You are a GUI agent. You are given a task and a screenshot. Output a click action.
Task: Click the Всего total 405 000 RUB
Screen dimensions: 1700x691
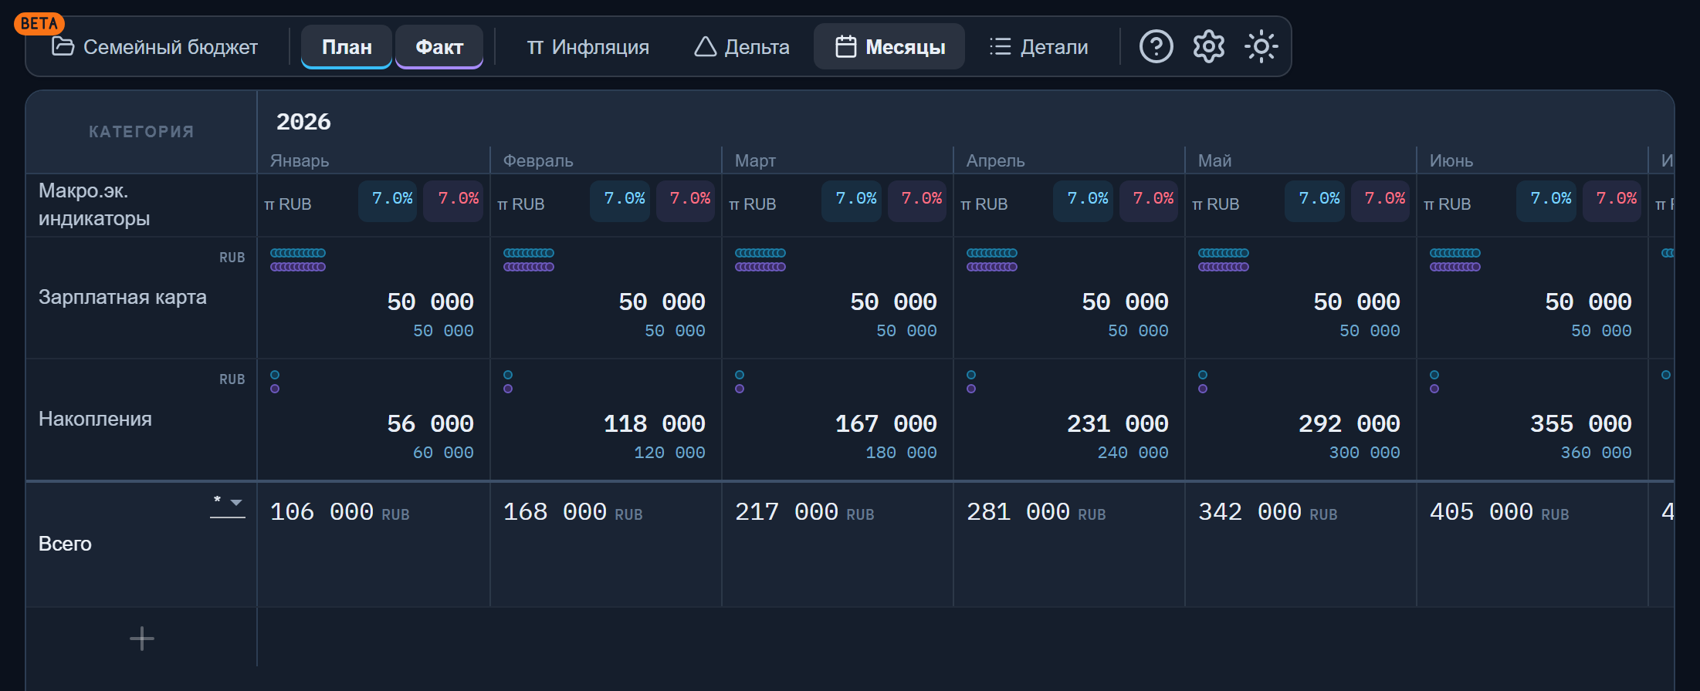1499,512
